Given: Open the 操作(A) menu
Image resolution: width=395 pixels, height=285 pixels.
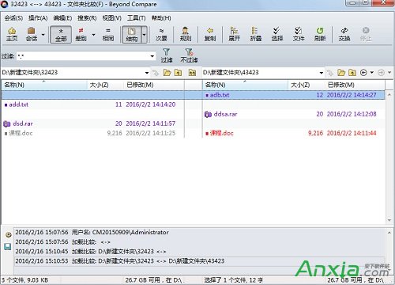Looking at the screenshot, I should (38, 18).
